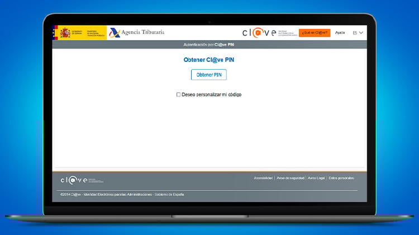Open the Accesibilidad footer link
The width and height of the screenshot is (419, 235).
pyautogui.click(x=263, y=178)
